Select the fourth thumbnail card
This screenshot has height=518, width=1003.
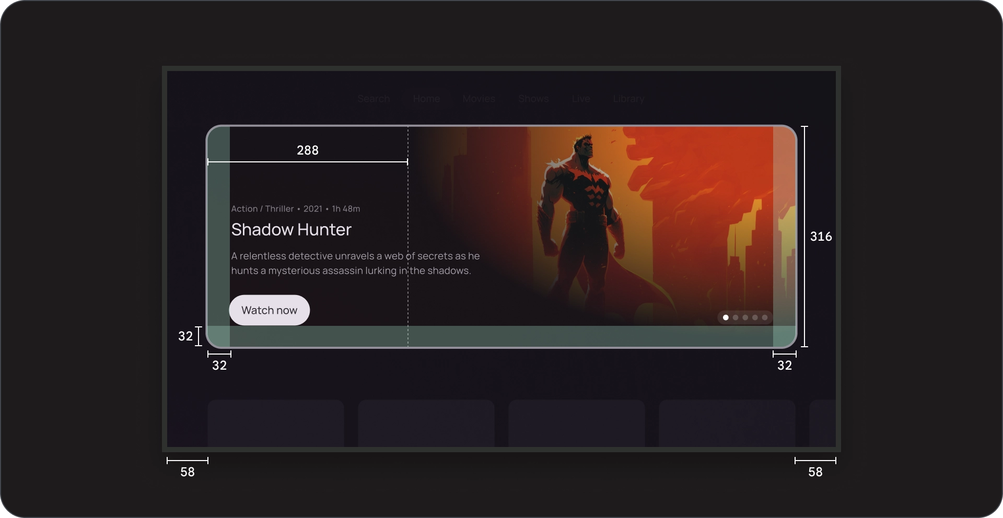pyautogui.click(x=726, y=424)
